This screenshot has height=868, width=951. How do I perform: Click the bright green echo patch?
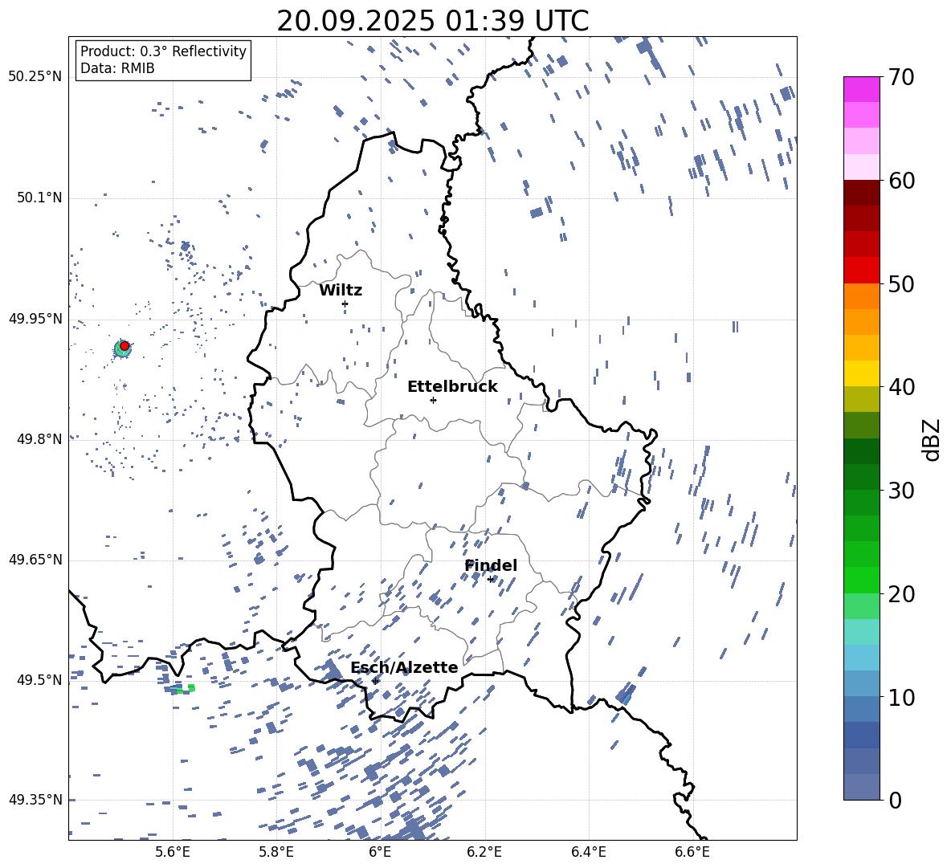click(190, 688)
